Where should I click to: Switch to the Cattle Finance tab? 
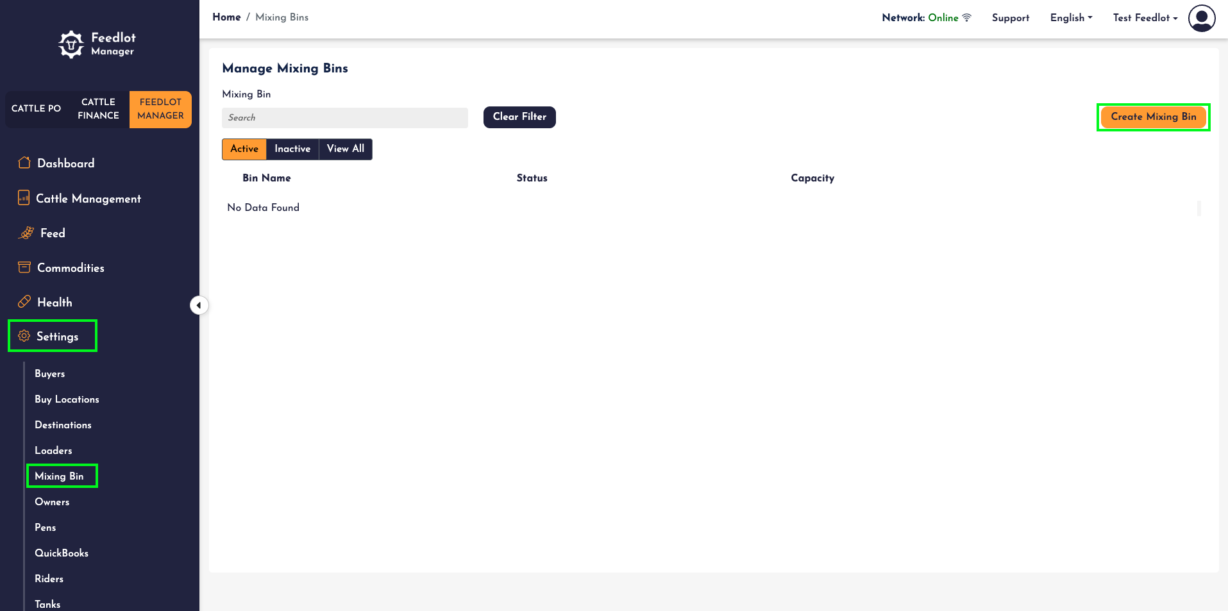click(x=98, y=108)
